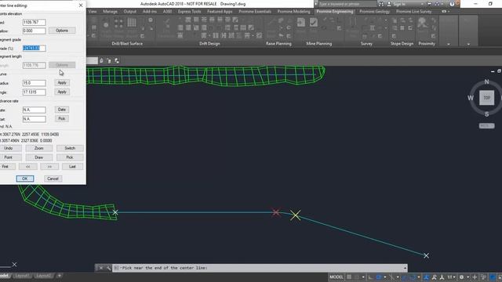Open command line customize wrench icon
502x282 pixels.
(108, 268)
